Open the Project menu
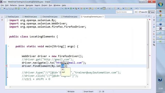Viewport: 165px width, 93px height. (x=44, y=5)
